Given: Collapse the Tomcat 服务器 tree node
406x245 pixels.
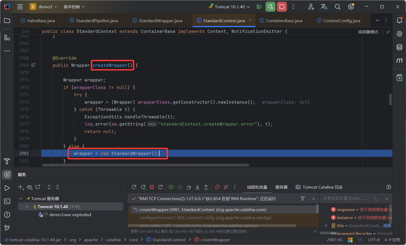Looking at the screenshot, I should 21,199.
